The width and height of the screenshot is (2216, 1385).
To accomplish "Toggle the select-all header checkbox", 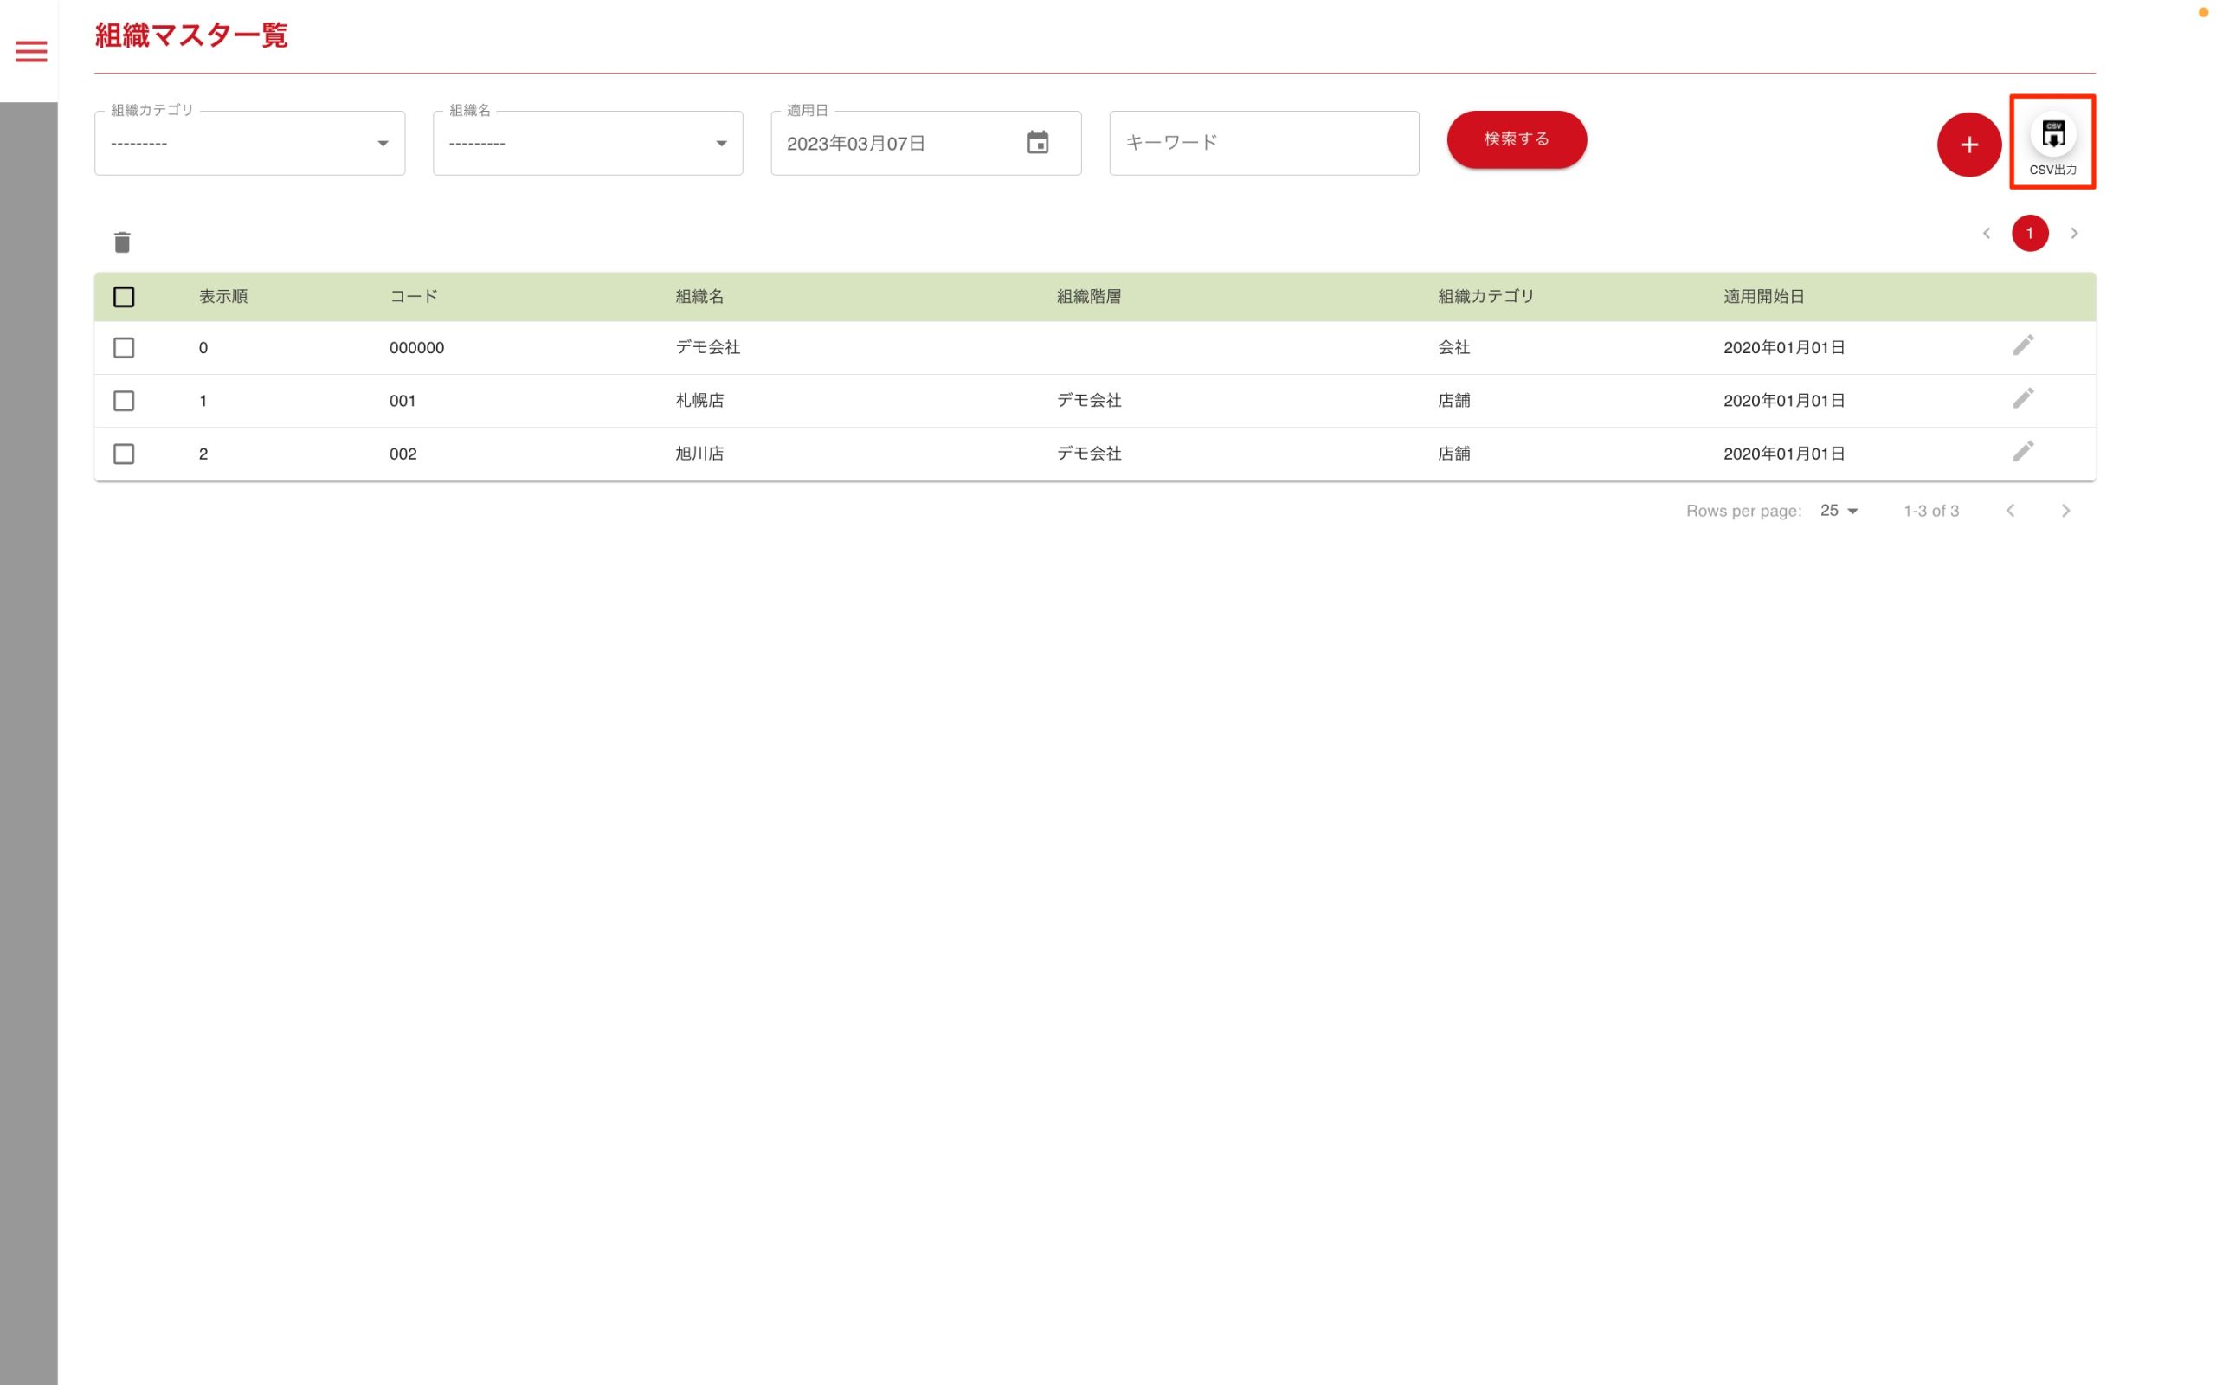I will coord(124,297).
